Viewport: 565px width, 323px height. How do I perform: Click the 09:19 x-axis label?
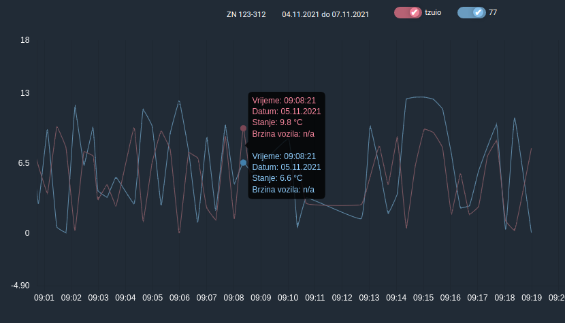pos(532,298)
